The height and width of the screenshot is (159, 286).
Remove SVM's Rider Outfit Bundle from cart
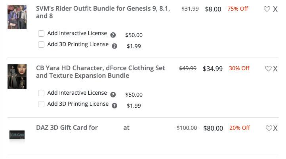click(275, 9)
